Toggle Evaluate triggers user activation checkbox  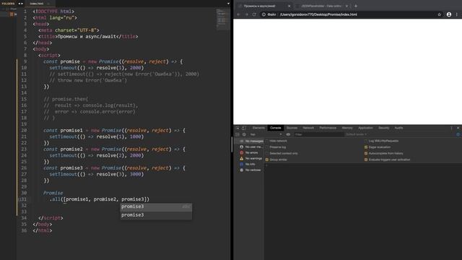click(366, 160)
